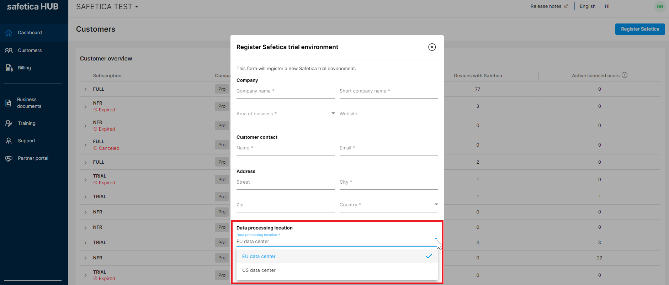The height and width of the screenshot is (285, 669).
Task: Click the info icon beside Active licensed users
Action: point(625,75)
